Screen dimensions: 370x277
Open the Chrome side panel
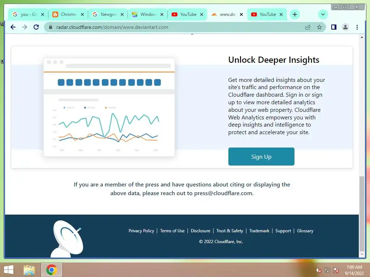click(x=334, y=27)
